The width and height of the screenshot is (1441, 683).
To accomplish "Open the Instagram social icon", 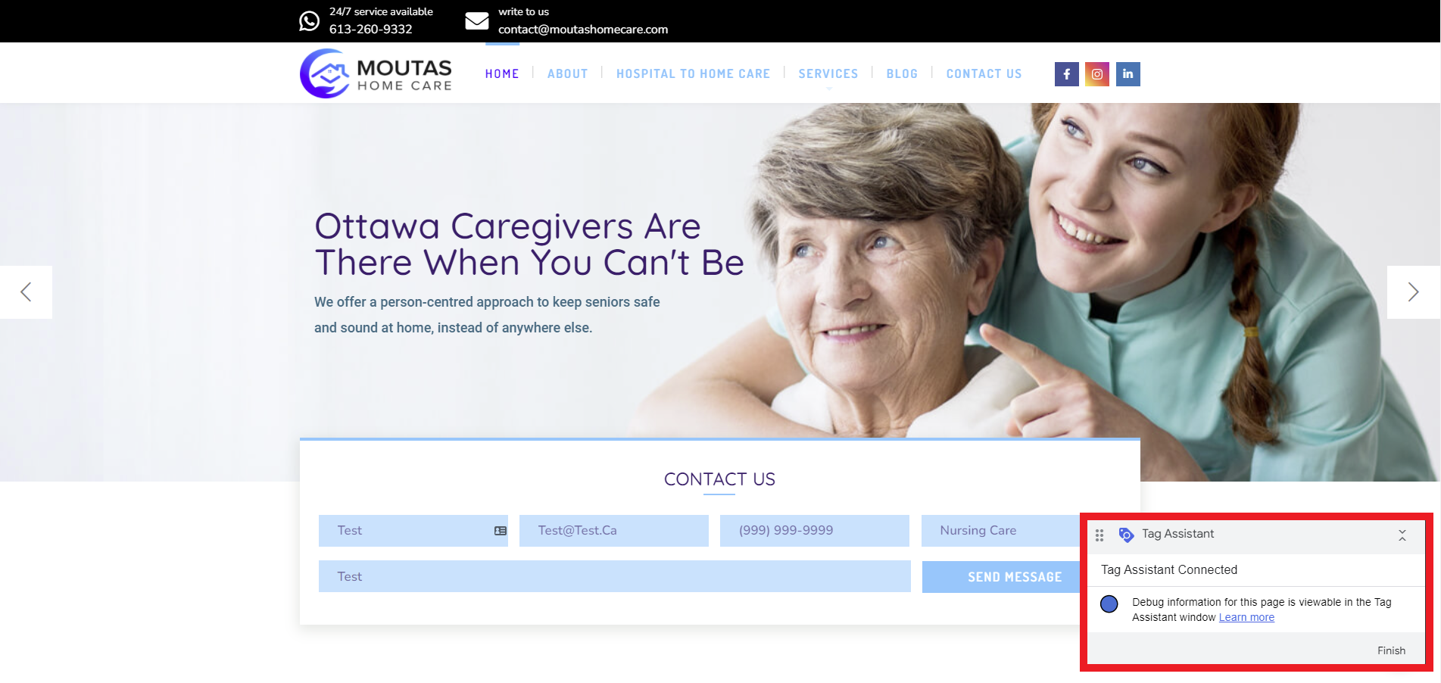I will (x=1097, y=74).
